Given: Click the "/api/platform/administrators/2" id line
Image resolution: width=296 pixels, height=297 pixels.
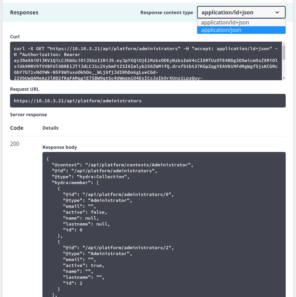Looking at the screenshot, I should click(x=118, y=248).
